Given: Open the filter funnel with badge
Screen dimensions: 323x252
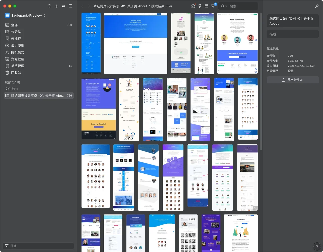Looking at the screenshot, I should point(213,6).
